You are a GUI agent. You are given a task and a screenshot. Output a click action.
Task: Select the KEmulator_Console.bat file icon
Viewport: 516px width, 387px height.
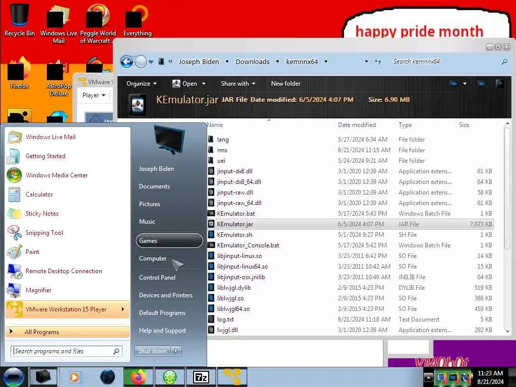click(x=211, y=245)
